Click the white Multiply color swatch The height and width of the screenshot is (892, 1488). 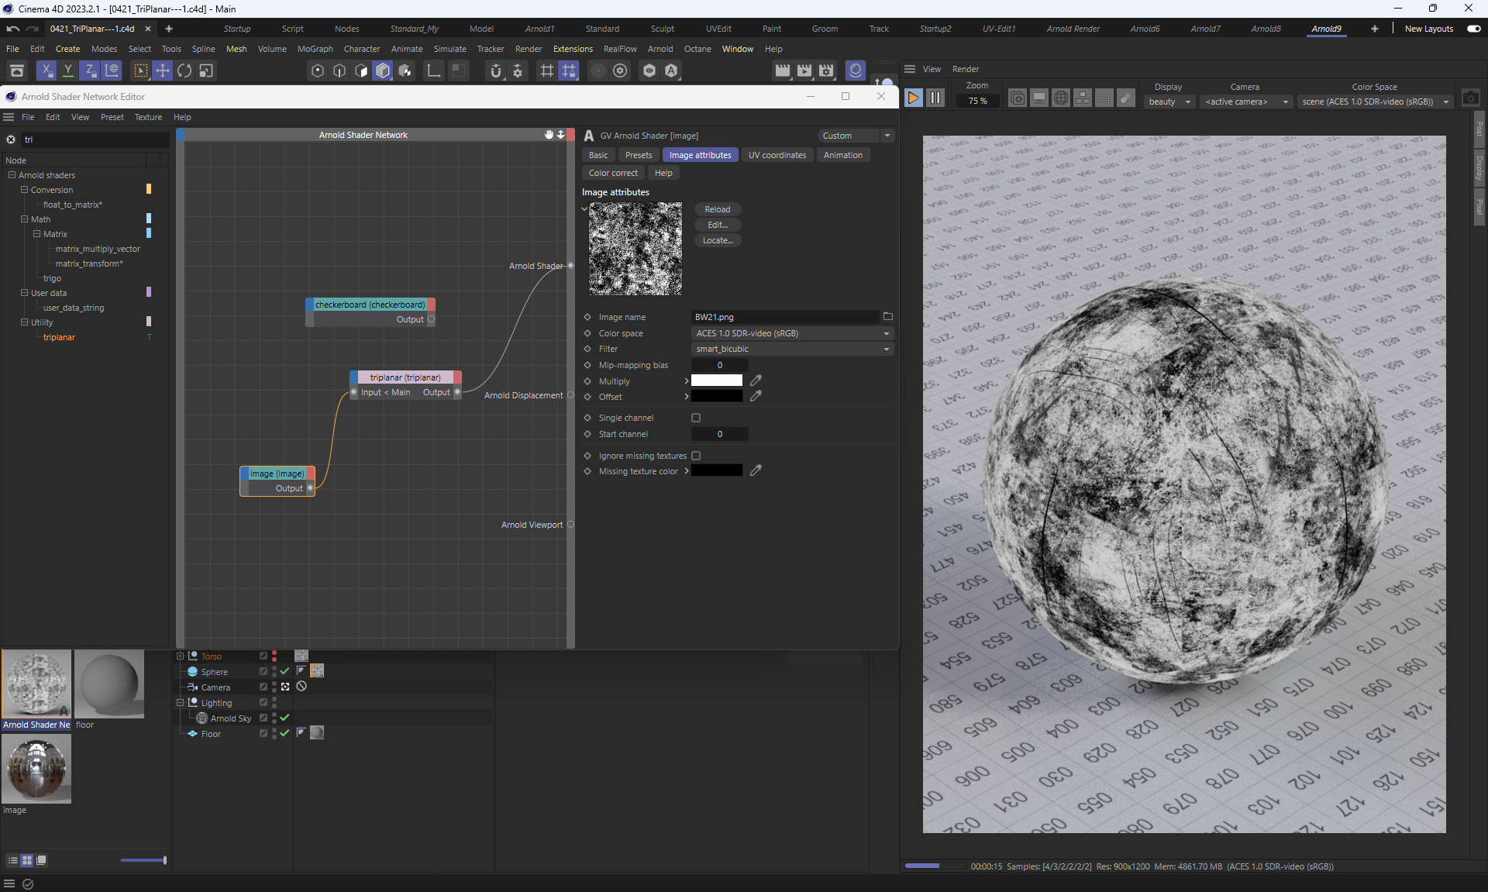(x=716, y=381)
